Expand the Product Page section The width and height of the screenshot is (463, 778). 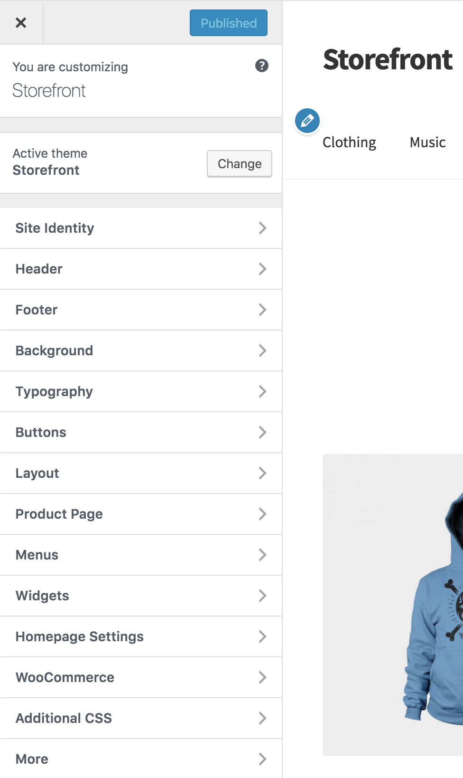pyautogui.click(x=141, y=514)
